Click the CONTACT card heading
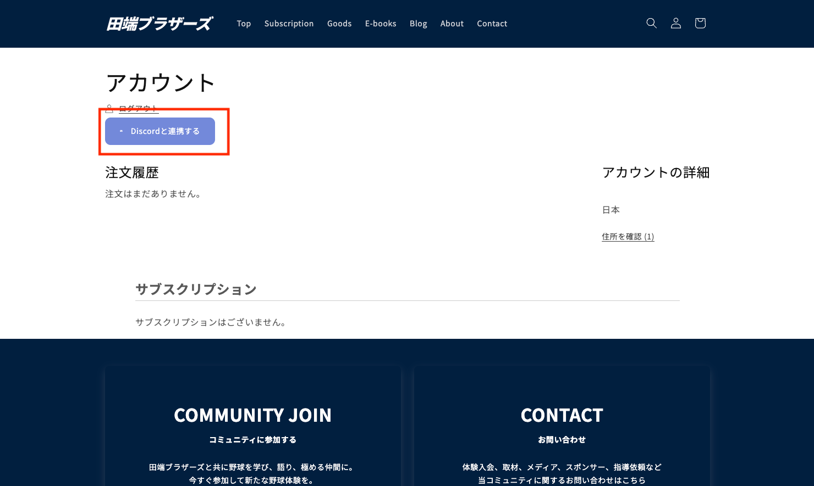The height and width of the screenshot is (486, 814). tap(562, 415)
